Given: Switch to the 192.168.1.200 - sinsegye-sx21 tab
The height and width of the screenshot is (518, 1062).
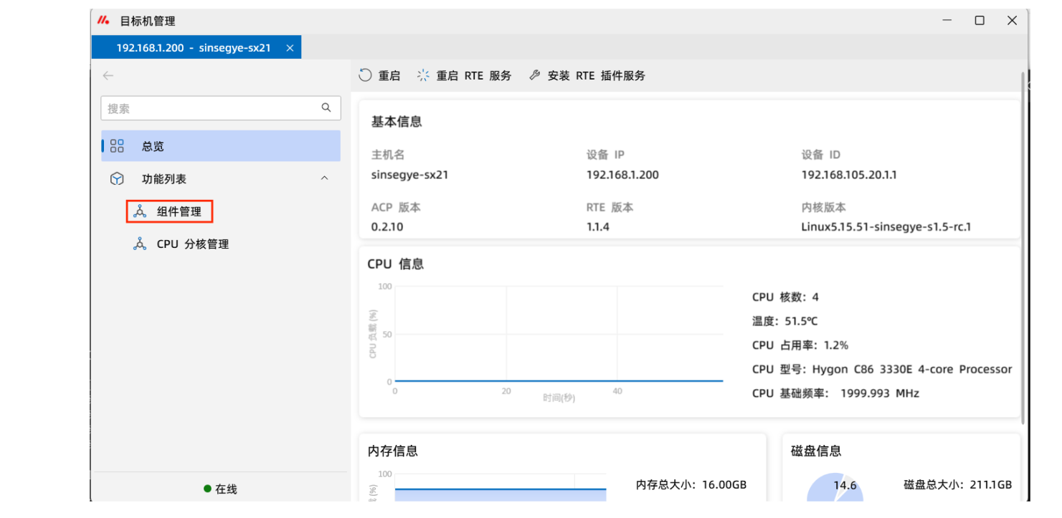Looking at the screenshot, I should click(x=193, y=48).
